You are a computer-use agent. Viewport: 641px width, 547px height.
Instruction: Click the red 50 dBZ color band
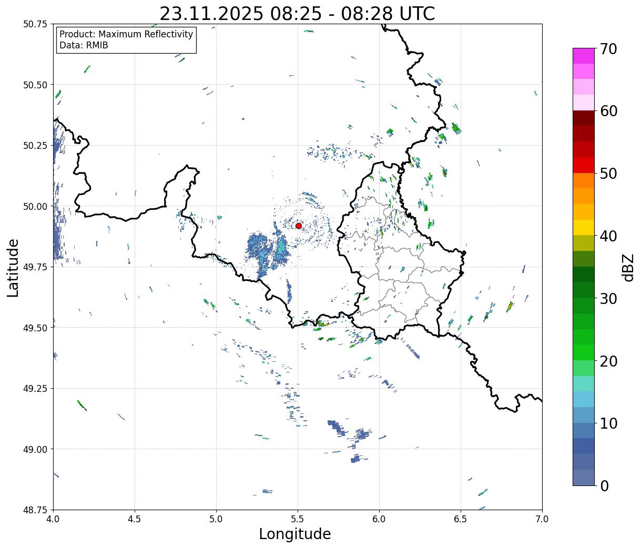pos(584,165)
